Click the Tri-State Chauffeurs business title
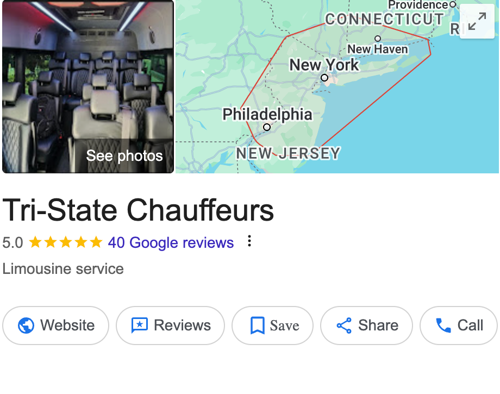This screenshot has height=394, width=500. (138, 210)
